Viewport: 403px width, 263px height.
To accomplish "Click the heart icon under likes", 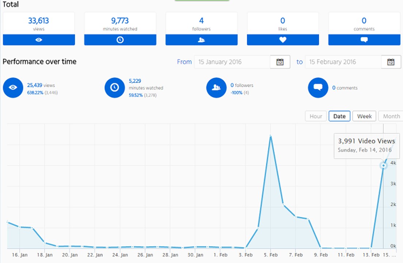I will (x=283, y=40).
